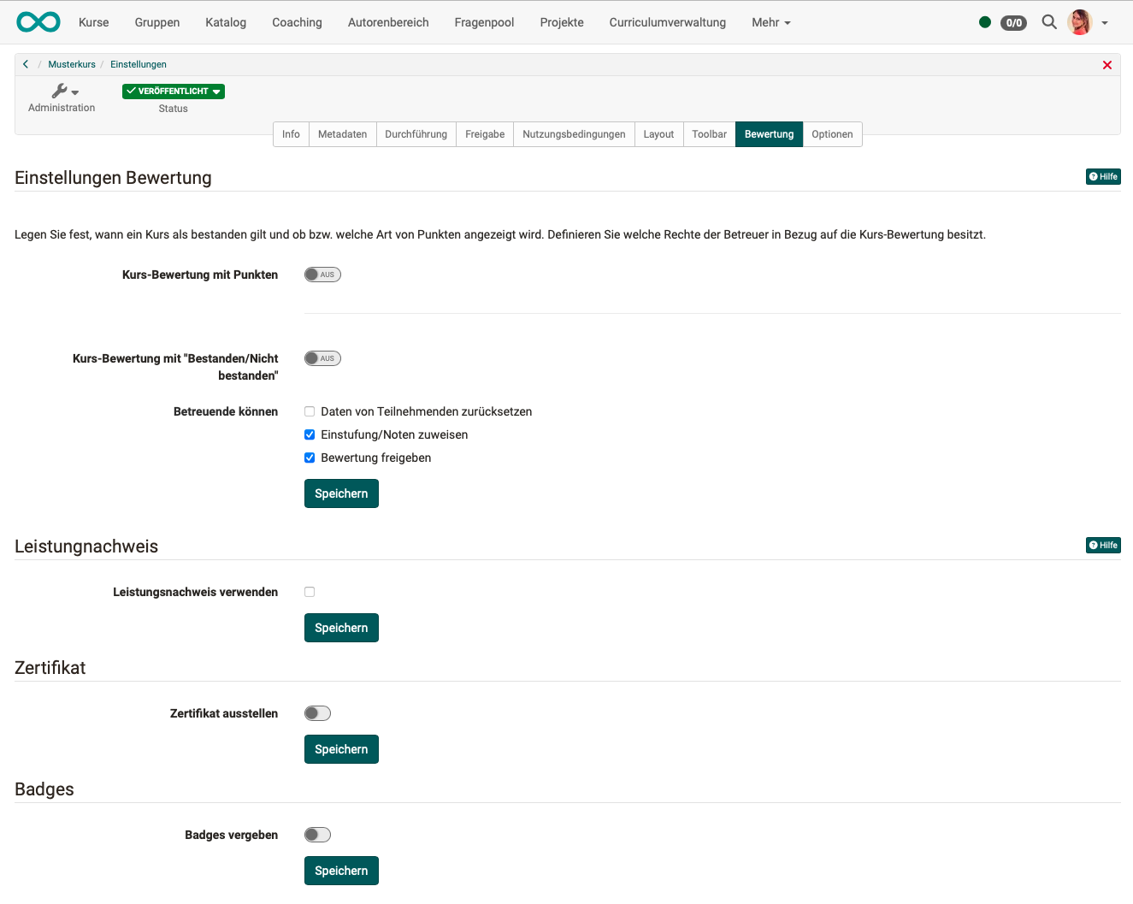This screenshot has height=904, width=1133.
Task: Enable Kurs-Bewertung mit Punkten
Action: 322,274
